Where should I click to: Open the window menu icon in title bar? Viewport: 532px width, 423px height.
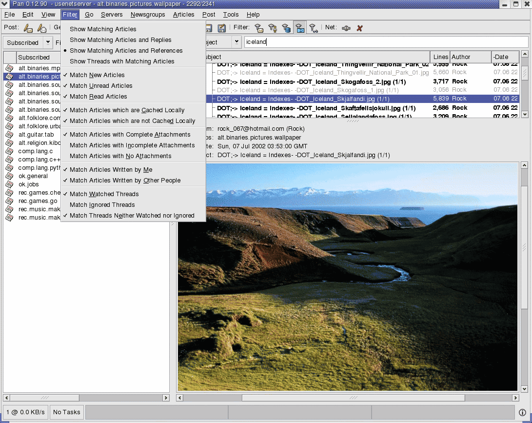[4, 4]
